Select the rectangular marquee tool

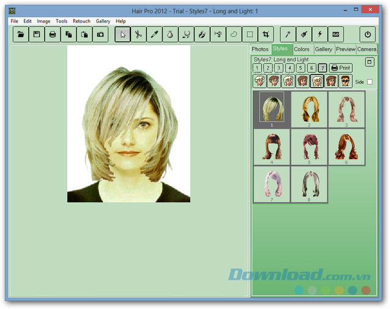[x=250, y=34]
